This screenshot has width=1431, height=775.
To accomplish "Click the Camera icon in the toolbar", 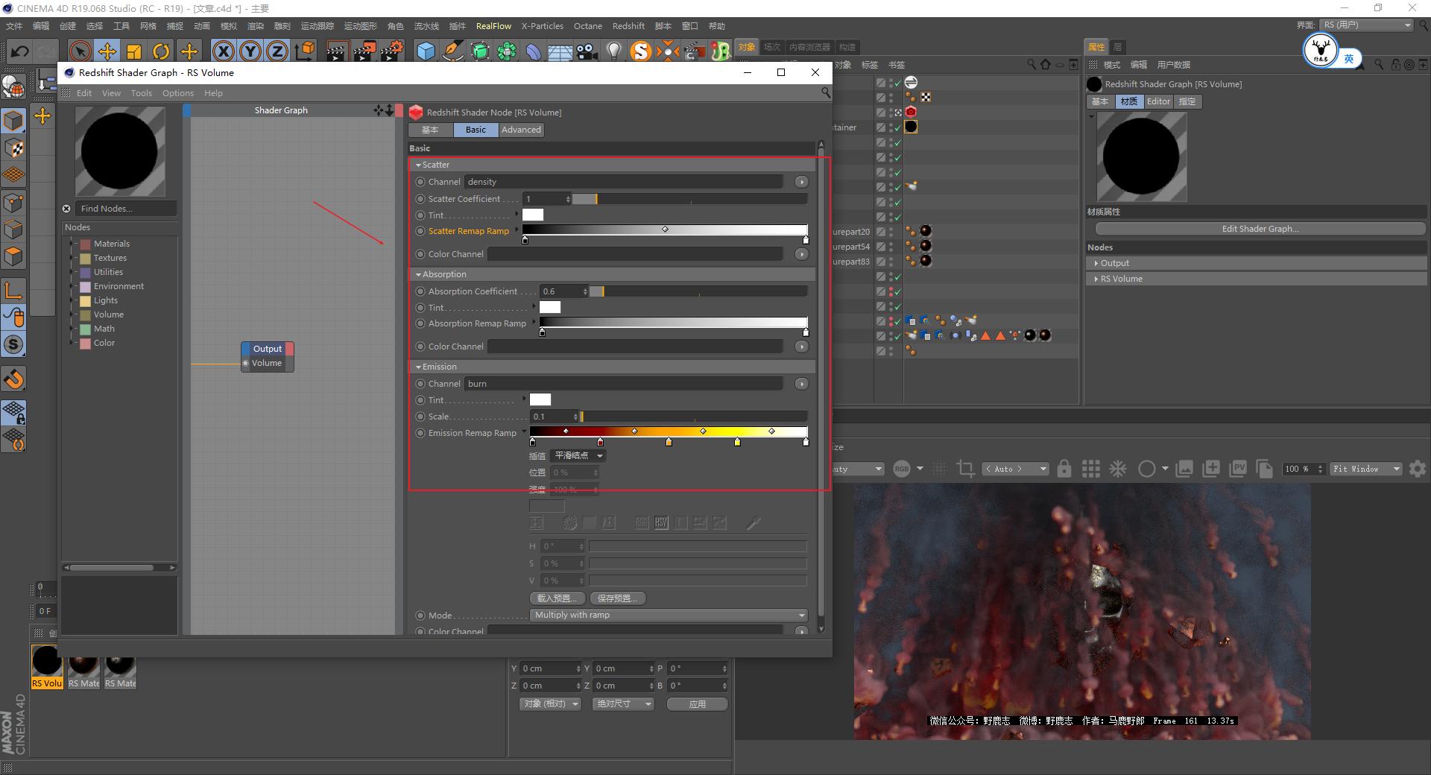I will [x=586, y=51].
